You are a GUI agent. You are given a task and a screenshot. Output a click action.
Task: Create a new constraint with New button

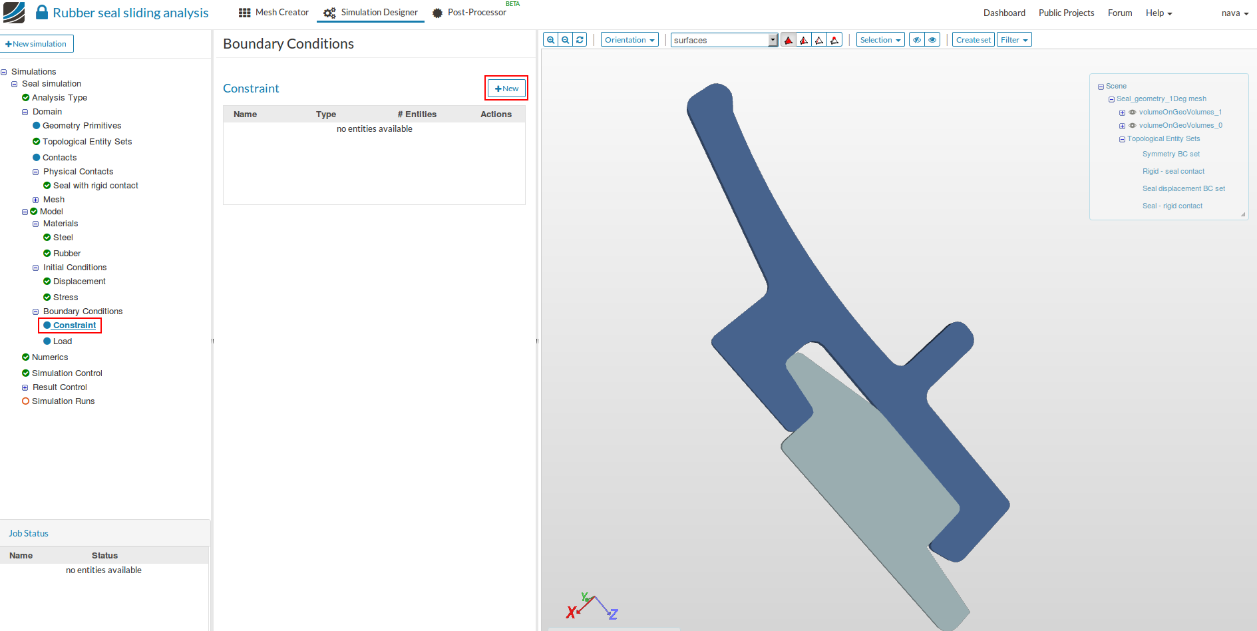tap(506, 89)
